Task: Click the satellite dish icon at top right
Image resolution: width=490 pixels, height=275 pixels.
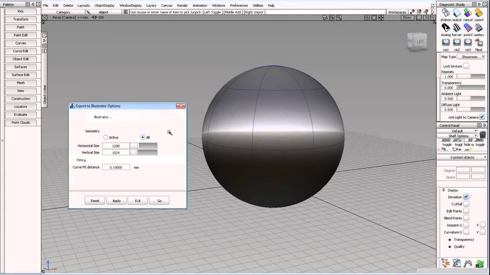Action: coord(433,6)
